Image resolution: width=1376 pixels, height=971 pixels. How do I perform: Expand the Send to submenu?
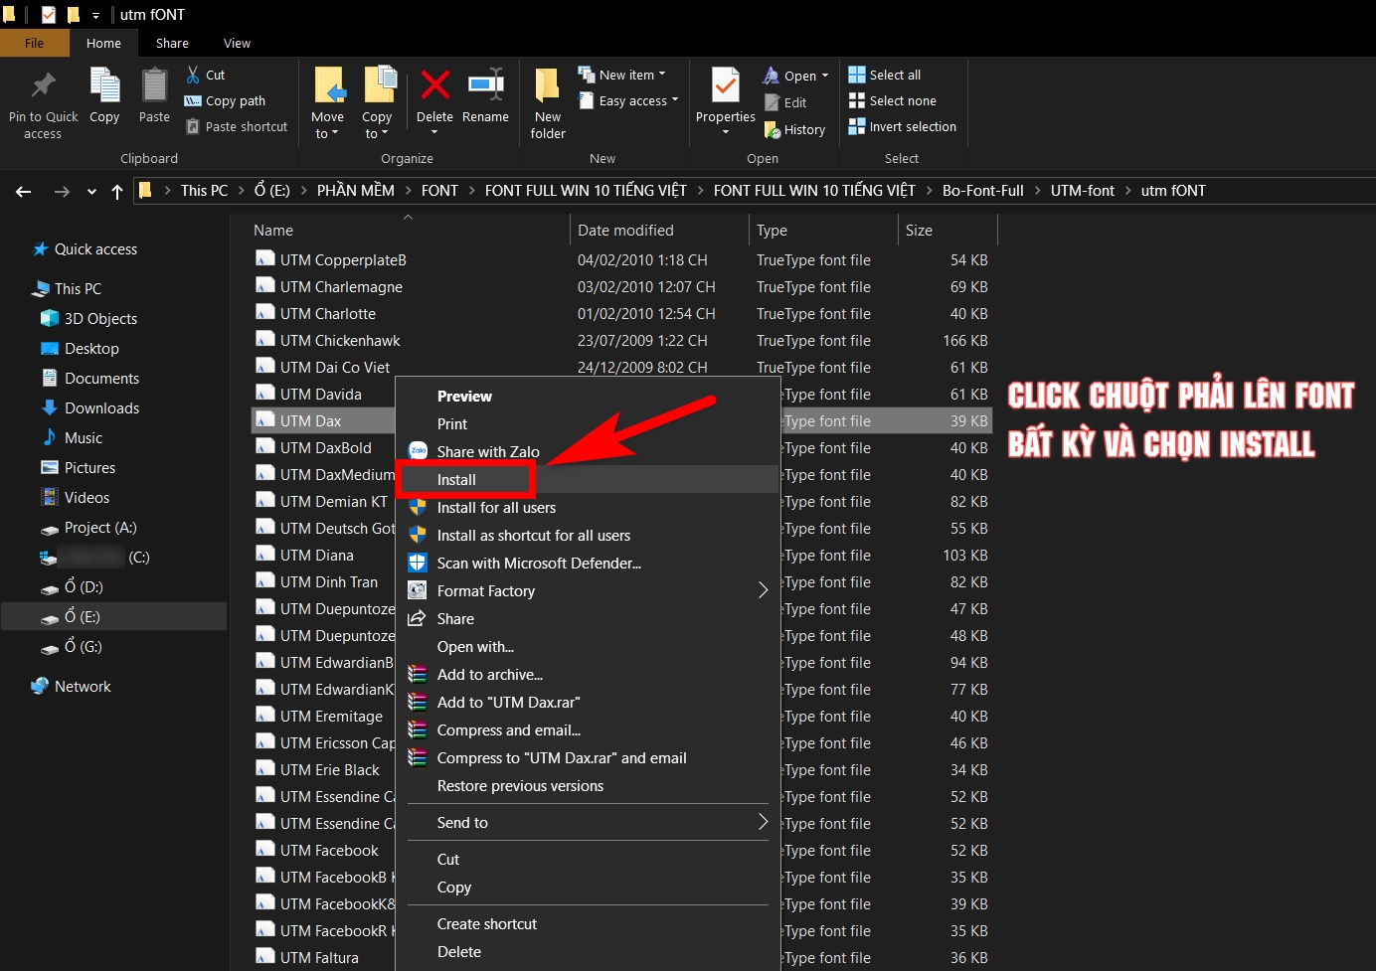coord(764,822)
